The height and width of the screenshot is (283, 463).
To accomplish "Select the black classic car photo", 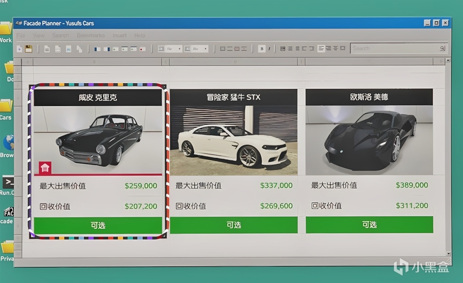I will coord(98,140).
